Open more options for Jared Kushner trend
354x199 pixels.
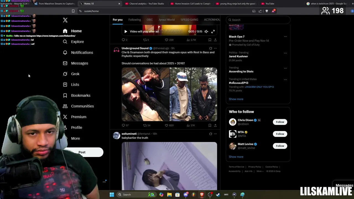point(285,53)
